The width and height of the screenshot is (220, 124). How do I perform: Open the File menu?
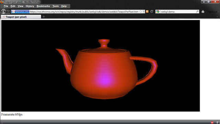pos(6,6)
